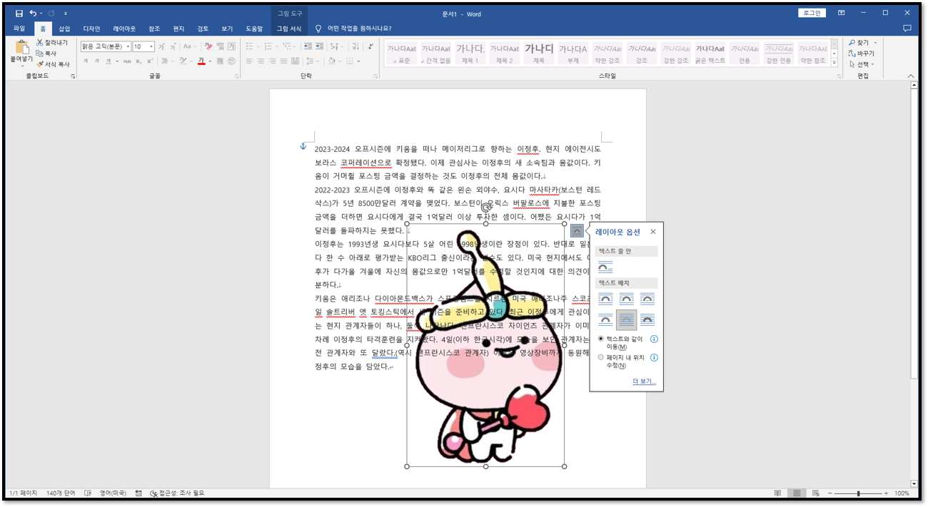
Task: Apply red font color button
Action: 202,61
